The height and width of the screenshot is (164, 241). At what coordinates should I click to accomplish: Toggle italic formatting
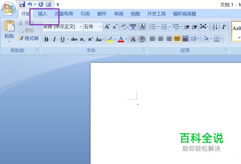[54, 39]
